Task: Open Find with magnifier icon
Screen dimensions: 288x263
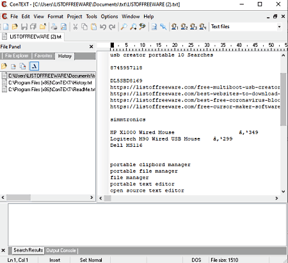Action: coord(124,27)
